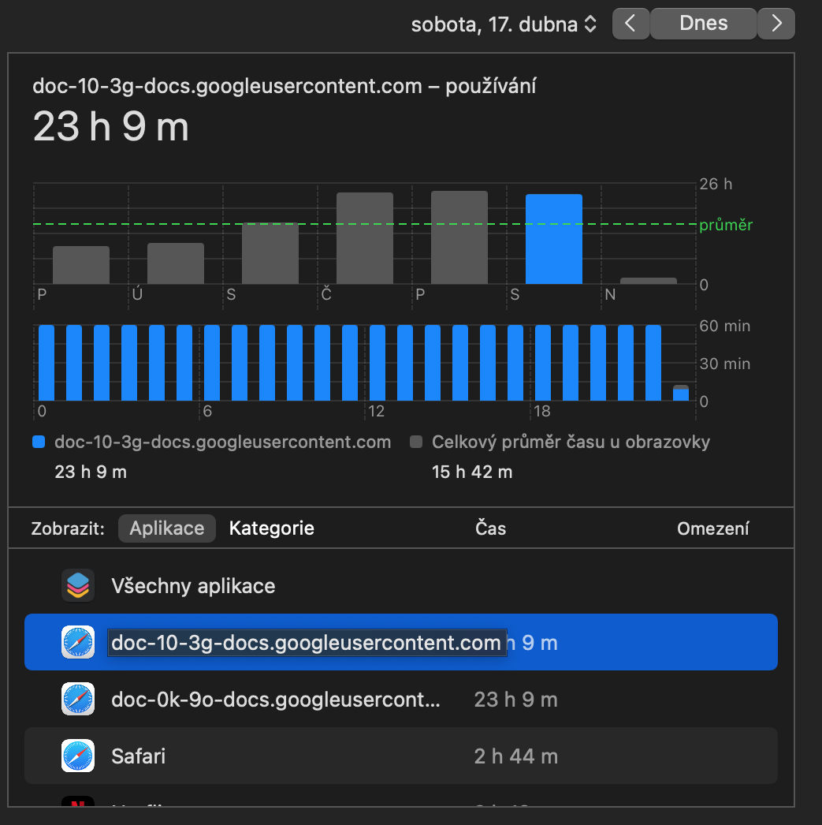Jump to today using Dnes button

[704, 24]
